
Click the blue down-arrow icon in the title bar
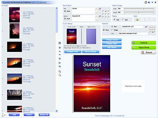click(x=152, y=2)
